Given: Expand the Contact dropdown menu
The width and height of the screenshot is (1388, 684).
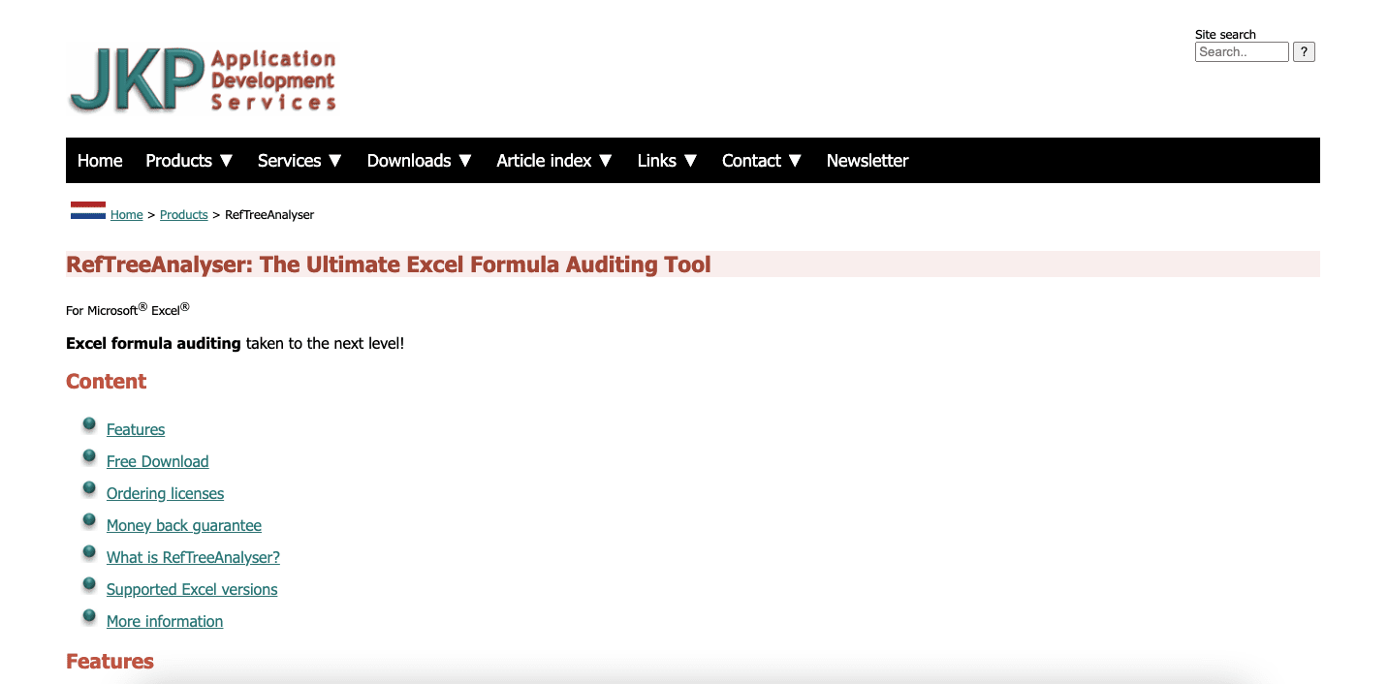Looking at the screenshot, I should tap(763, 161).
